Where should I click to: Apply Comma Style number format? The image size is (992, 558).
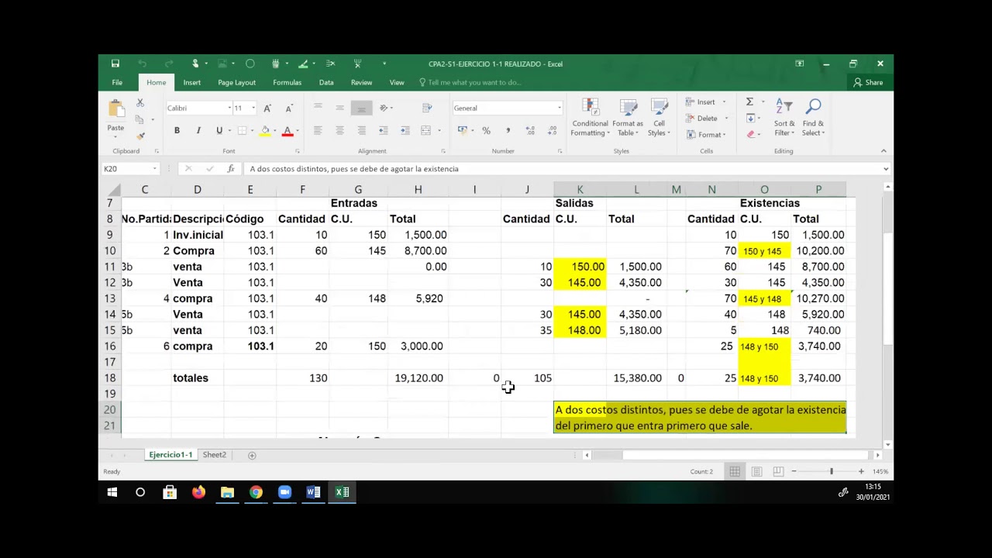[508, 130]
